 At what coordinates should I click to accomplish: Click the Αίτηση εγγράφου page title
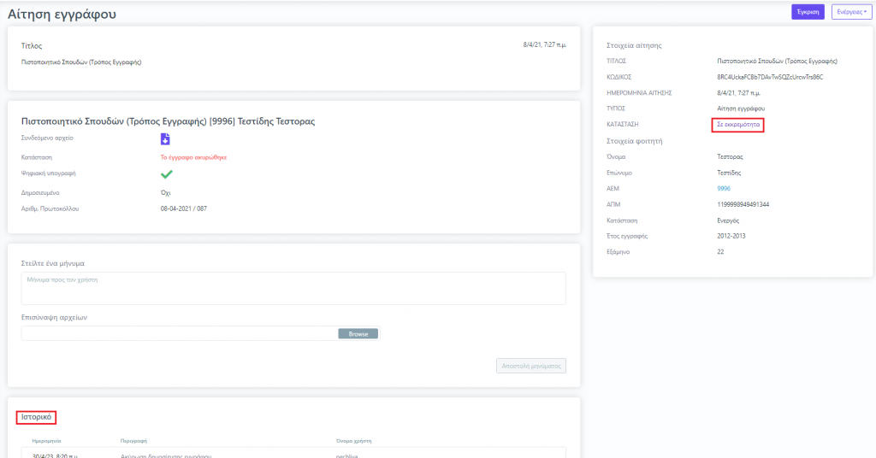click(62, 14)
